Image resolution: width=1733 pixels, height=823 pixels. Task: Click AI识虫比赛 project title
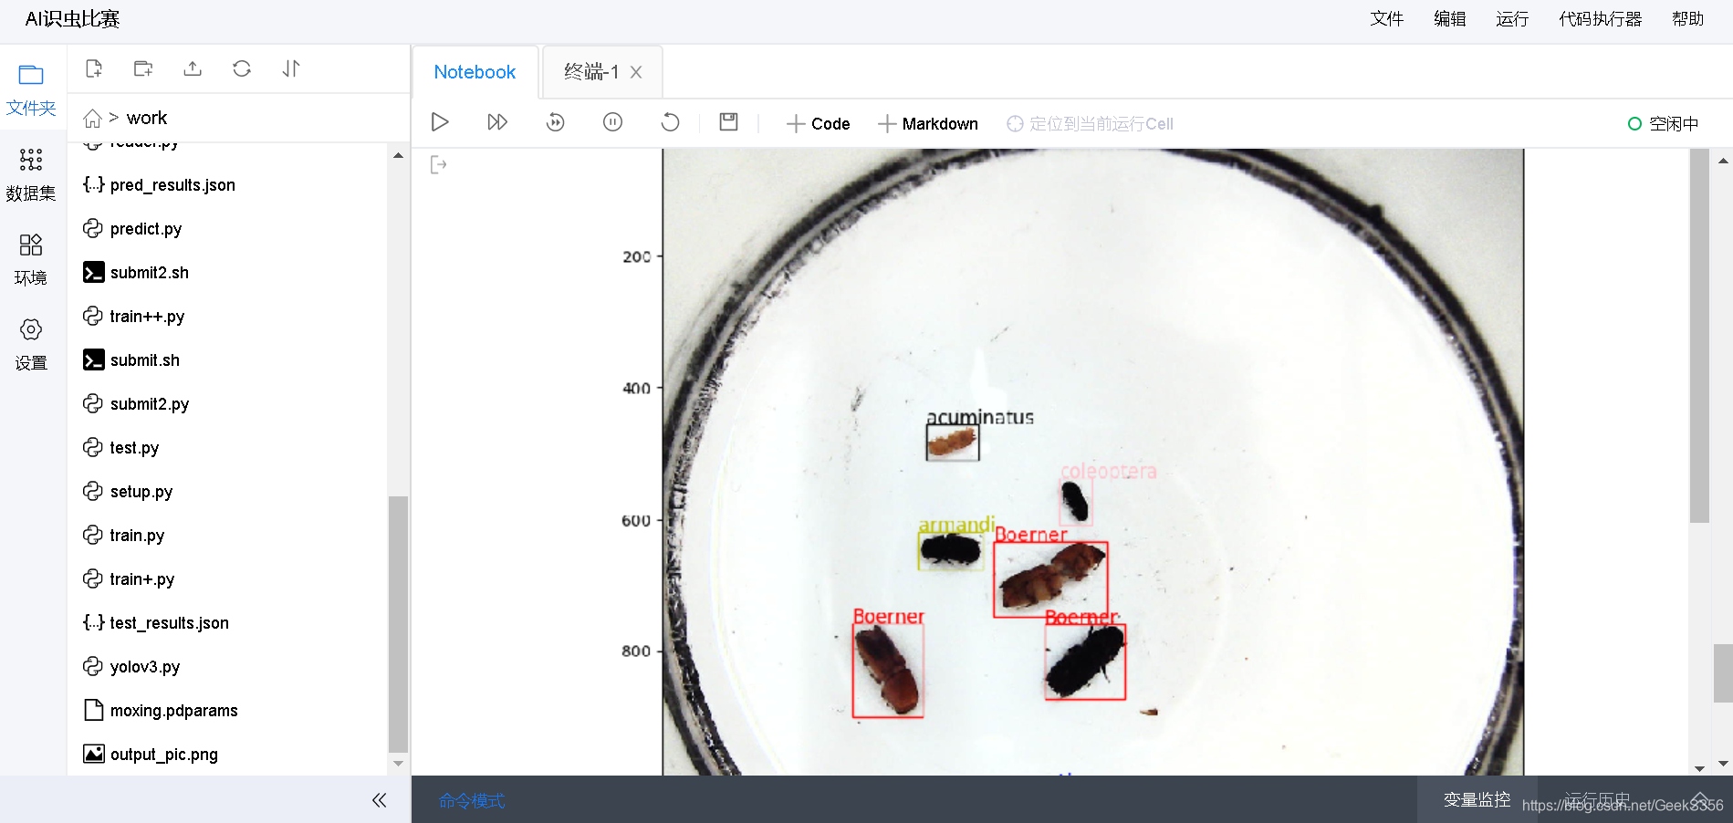(x=73, y=19)
